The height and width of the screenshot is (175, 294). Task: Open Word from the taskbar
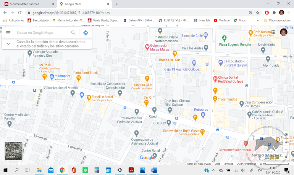(154, 170)
